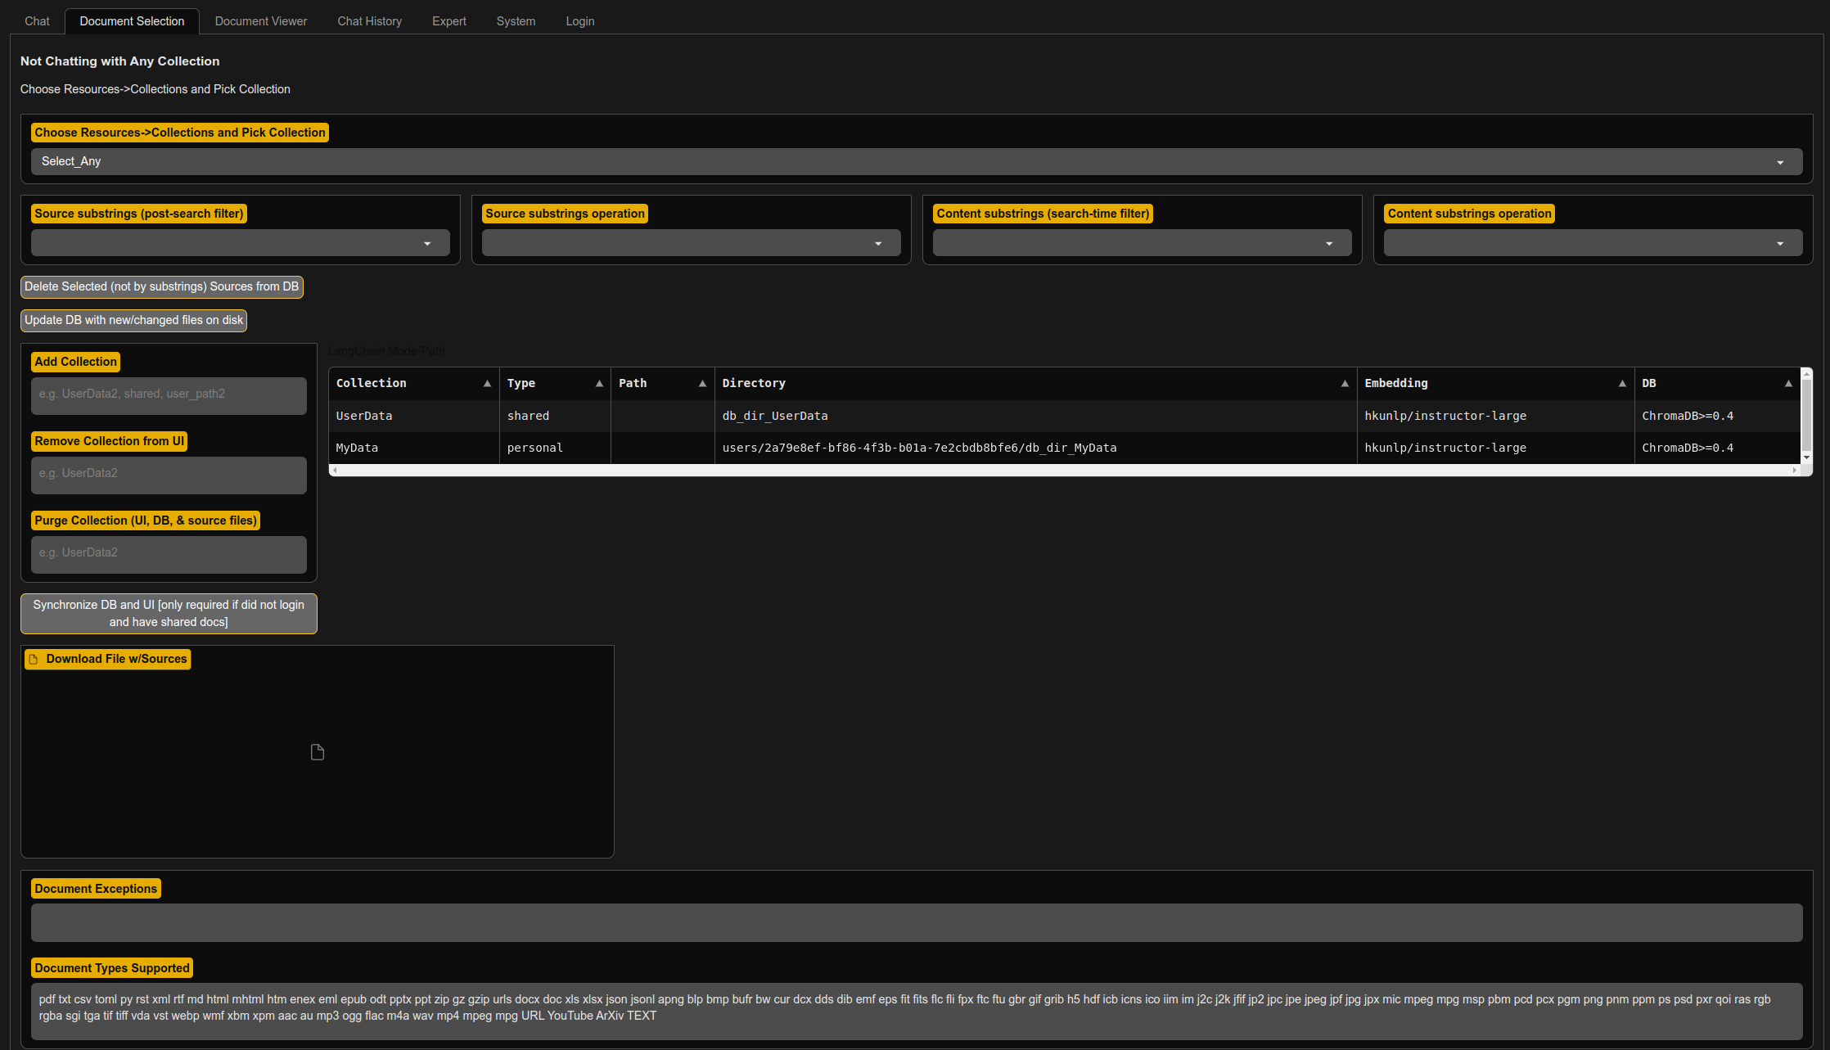Click the Download File w/Sources label icon
The width and height of the screenshot is (1830, 1050).
pyautogui.click(x=34, y=660)
